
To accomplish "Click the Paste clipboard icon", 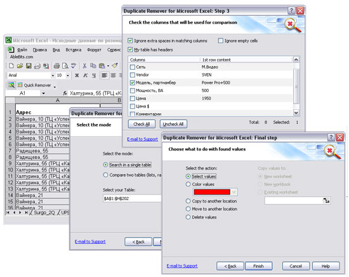I will coord(102,65).
